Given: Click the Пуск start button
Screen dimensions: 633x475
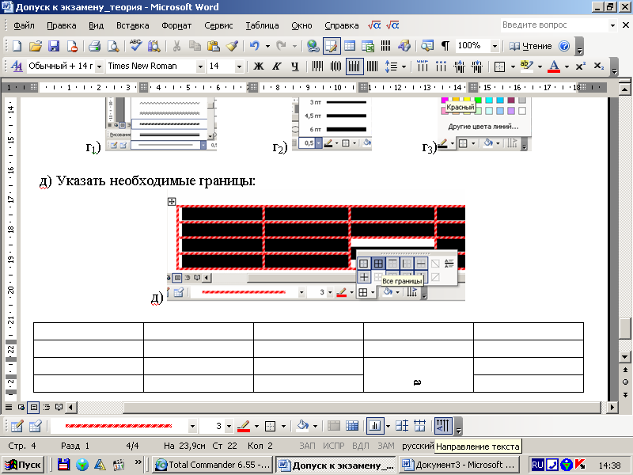Looking at the screenshot, I should pos(23,465).
